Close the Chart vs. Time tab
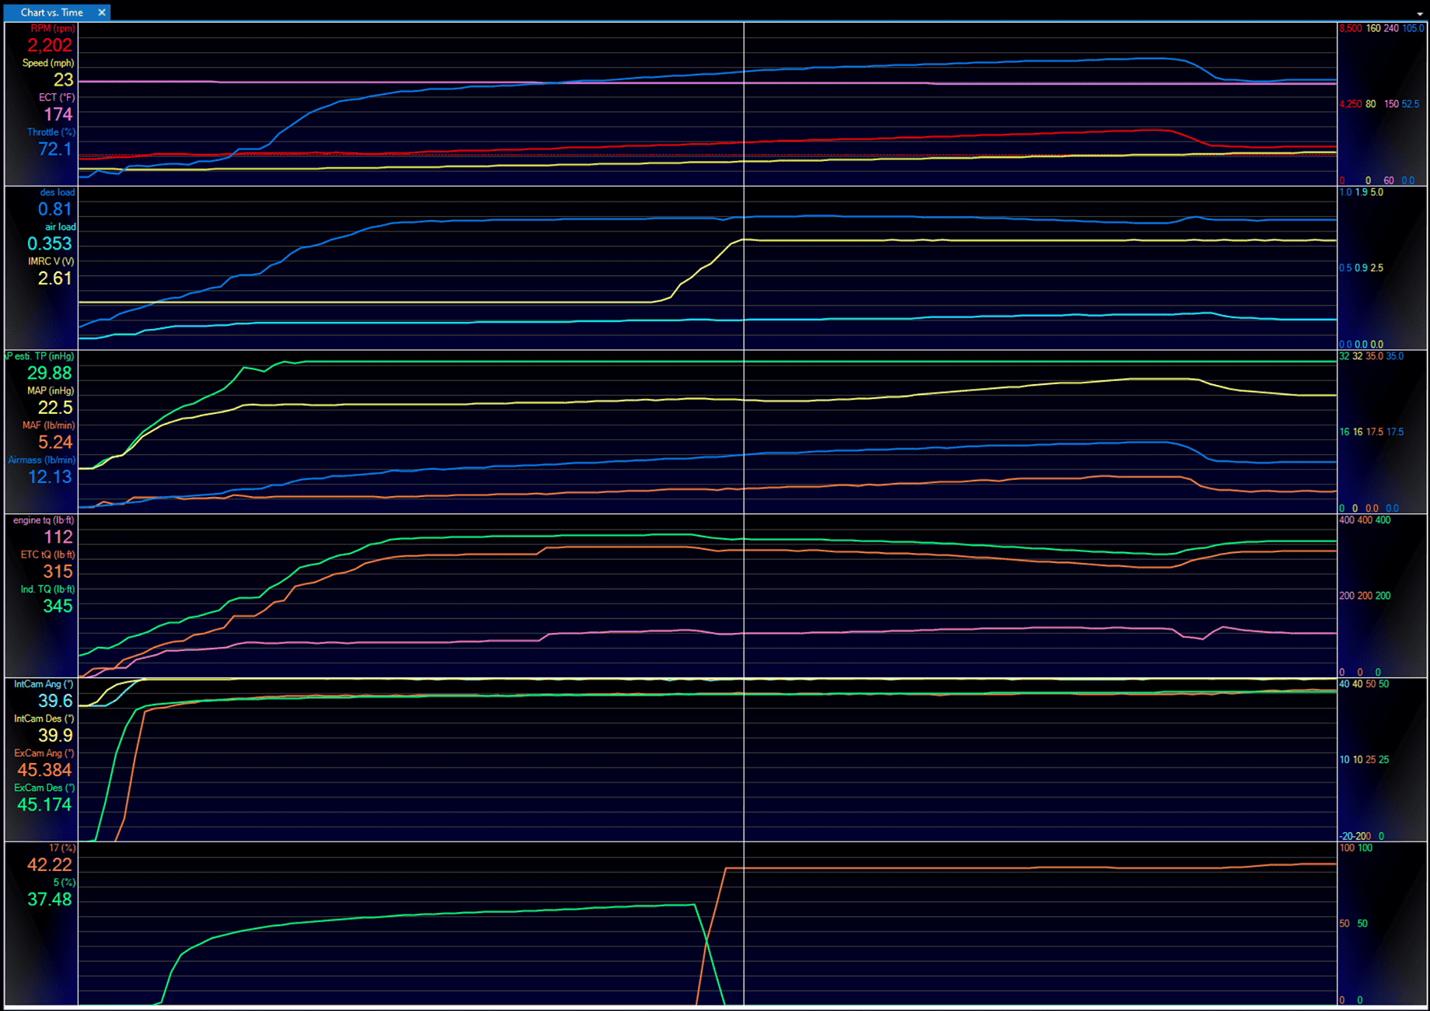This screenshot has height=1011, width=1430. 101,12
